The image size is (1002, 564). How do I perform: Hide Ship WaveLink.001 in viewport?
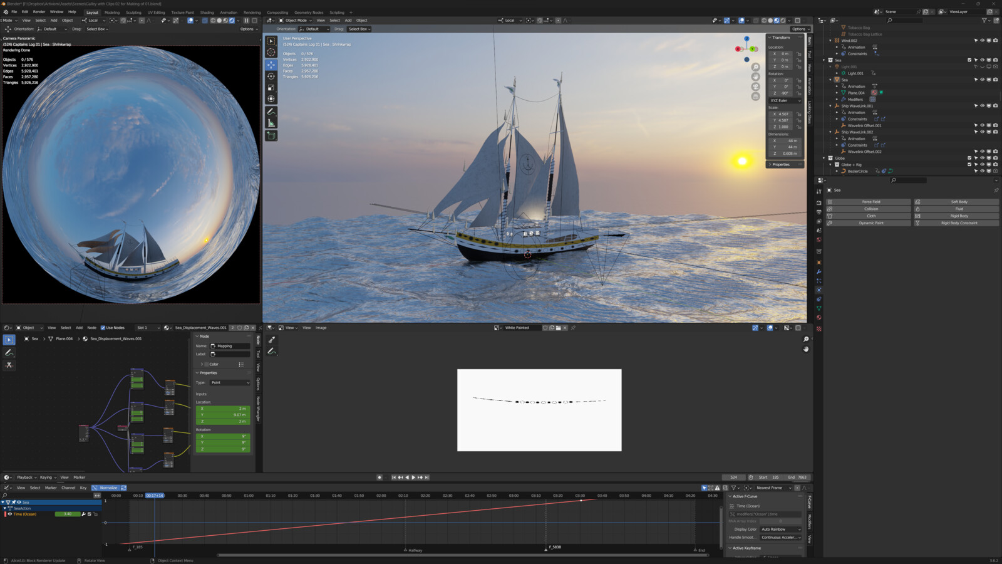tap(982, 106)
